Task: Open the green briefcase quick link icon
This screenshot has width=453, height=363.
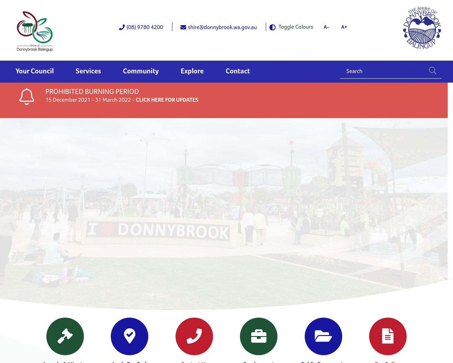Action: click(x=259, y=336)
